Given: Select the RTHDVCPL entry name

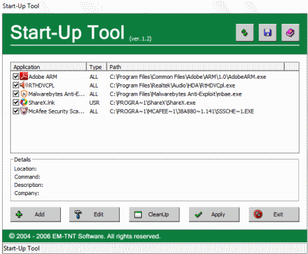Looking at the screenshot, I should pyautogui.click(x=41, y=86).
